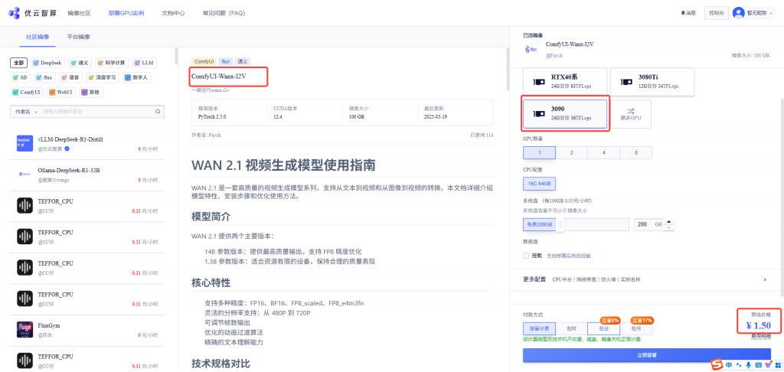Open the 控制台 console button

(716, 14)
